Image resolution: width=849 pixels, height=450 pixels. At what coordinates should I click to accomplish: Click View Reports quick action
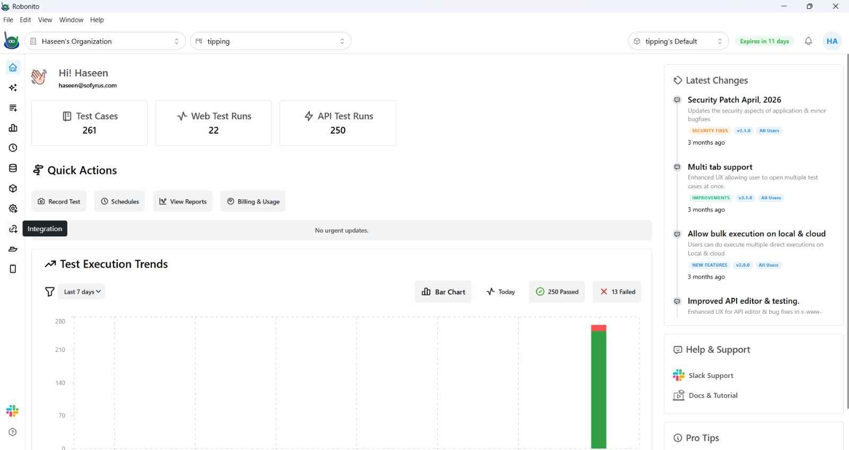click(183, 201)
